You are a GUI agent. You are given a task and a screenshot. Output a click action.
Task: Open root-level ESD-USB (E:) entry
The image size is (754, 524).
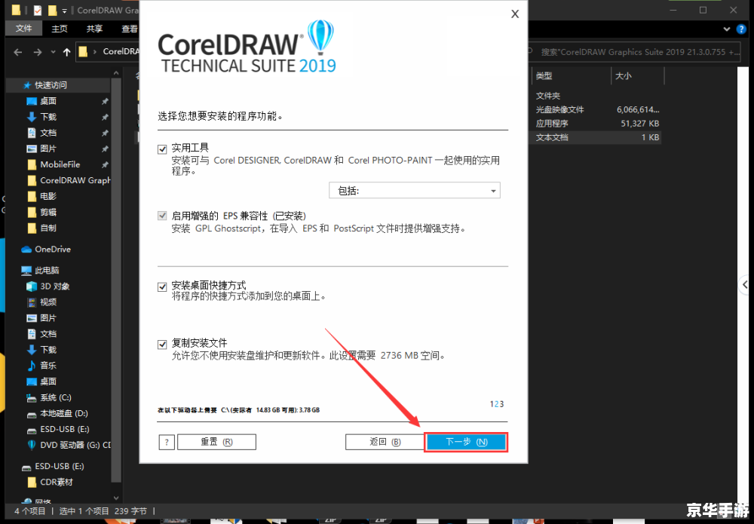pos(59,466)
